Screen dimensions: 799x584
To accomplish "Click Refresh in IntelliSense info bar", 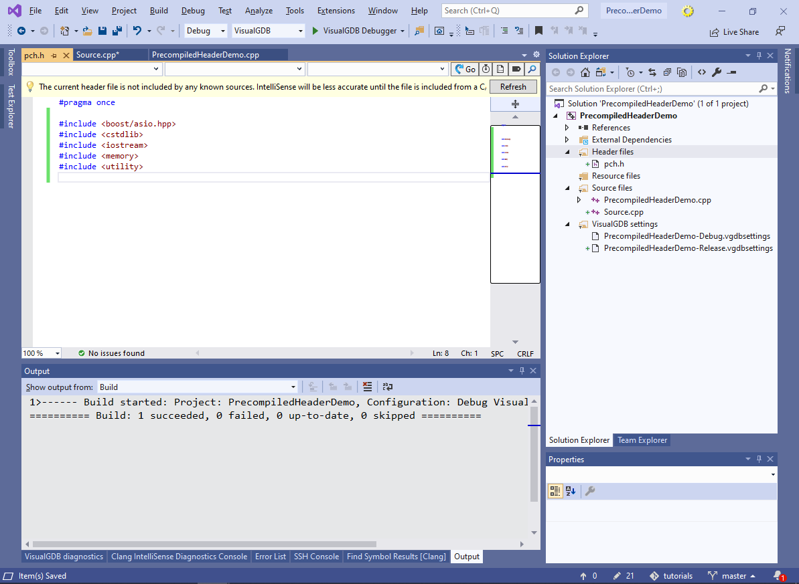I will [x=513, y=86].
